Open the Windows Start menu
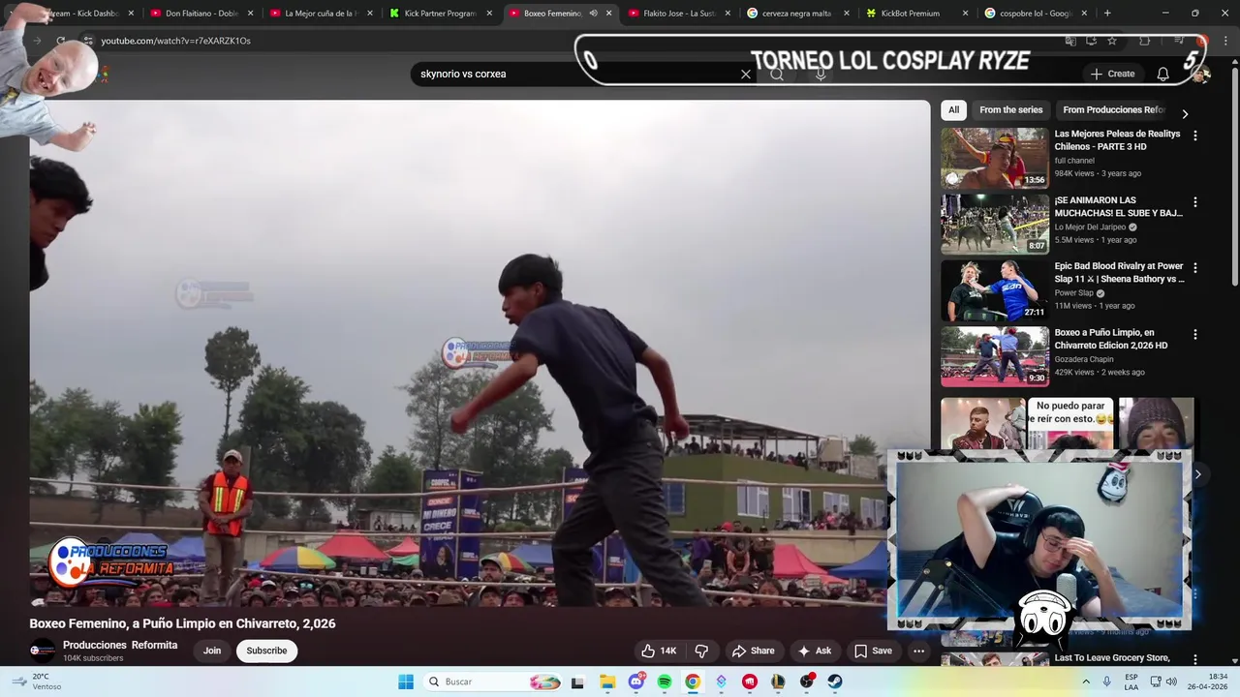This screenshot has height=697, width=1240. [406, 682]
